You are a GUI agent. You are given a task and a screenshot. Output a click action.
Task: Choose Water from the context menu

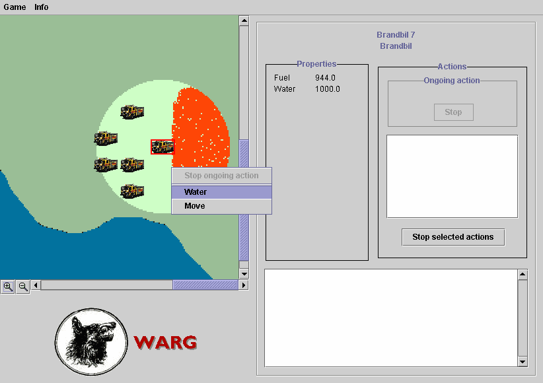tap(221, 192)
